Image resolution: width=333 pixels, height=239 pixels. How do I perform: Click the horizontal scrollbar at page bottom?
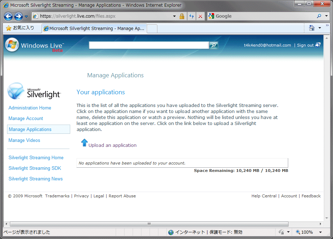[x=149, y=224]
